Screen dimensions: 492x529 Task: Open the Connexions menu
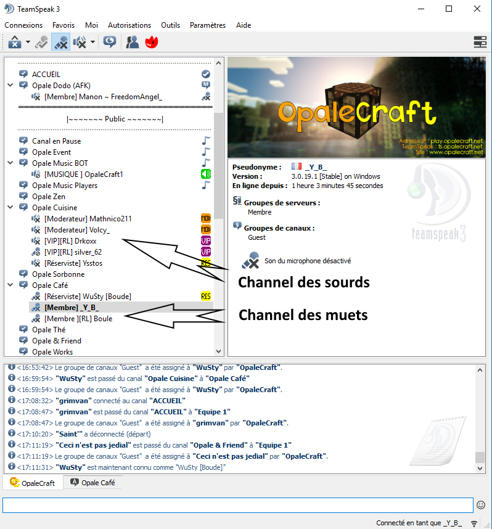tap(23, 25)
